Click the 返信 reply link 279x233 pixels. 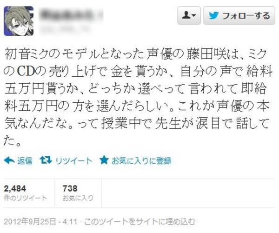25,161
